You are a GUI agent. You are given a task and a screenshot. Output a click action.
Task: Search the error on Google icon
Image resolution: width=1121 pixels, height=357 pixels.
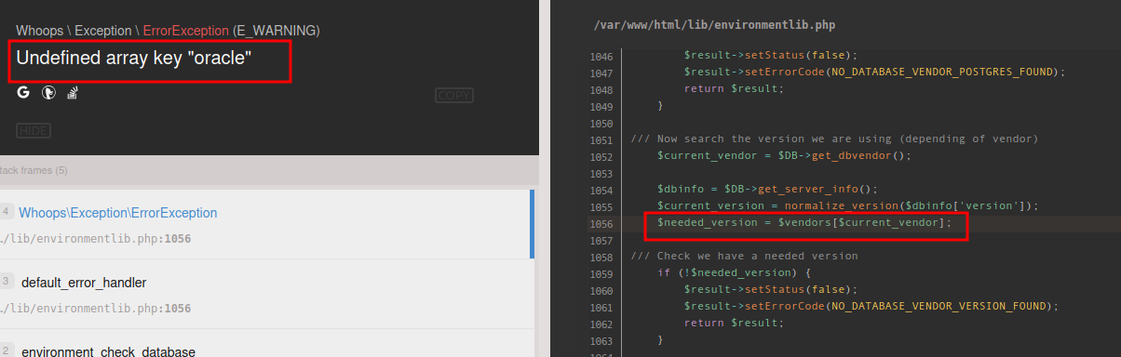pos(23,93)
